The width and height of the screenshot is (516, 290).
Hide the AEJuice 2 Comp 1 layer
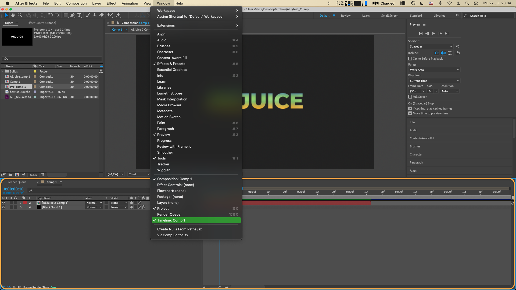[x=3, y=203]
